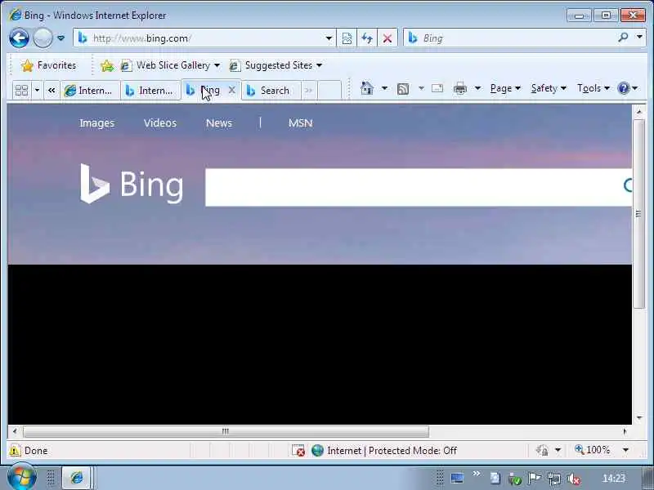Open the recent pages dropdown arrow
The image size is (654, 490).
coord(60,38)
